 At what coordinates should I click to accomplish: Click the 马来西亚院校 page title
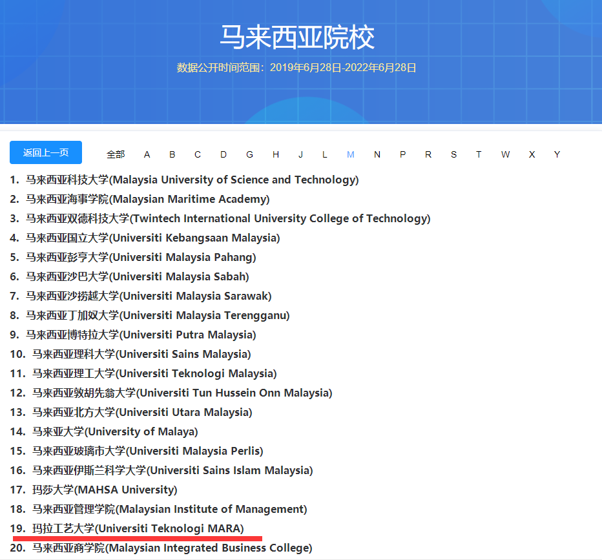click(x=296, y=37)
